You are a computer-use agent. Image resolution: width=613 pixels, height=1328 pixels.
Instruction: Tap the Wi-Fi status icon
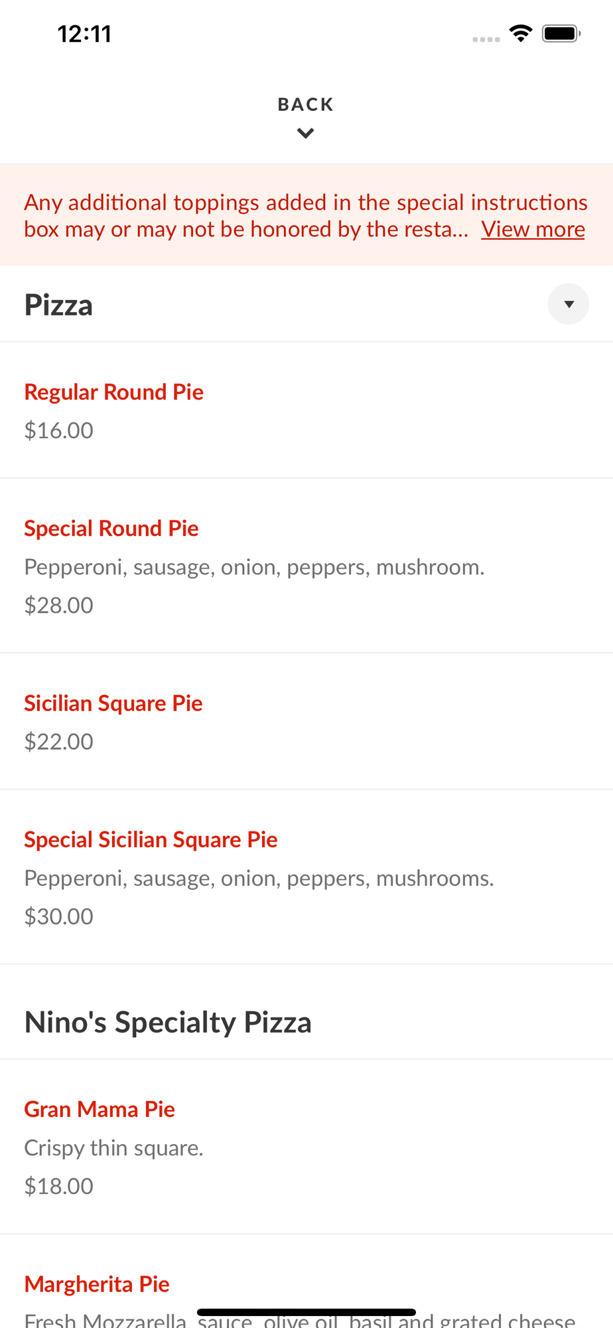point(521,33)
